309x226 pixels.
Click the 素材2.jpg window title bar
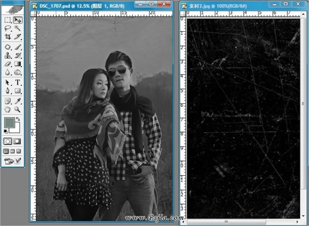pos(218,6)
